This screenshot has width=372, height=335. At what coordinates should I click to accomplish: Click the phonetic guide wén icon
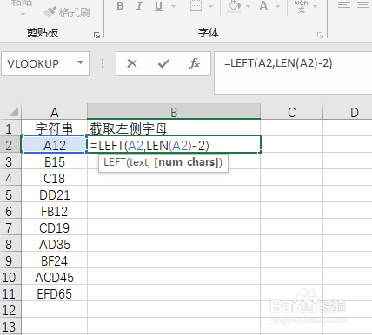point(301,6)
